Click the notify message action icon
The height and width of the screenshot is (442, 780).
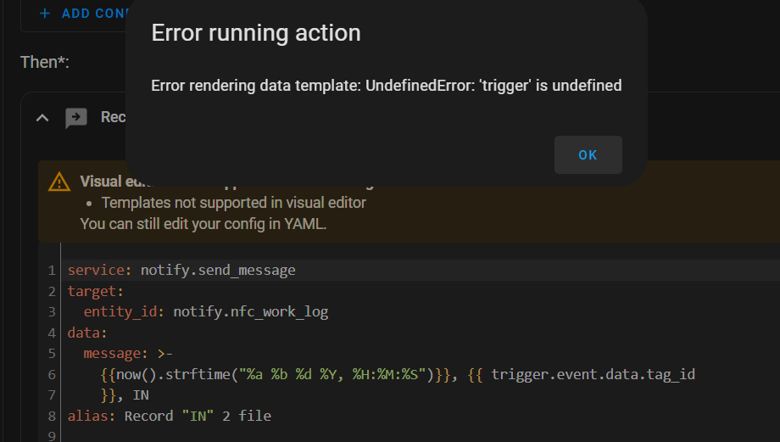(76, 118)
